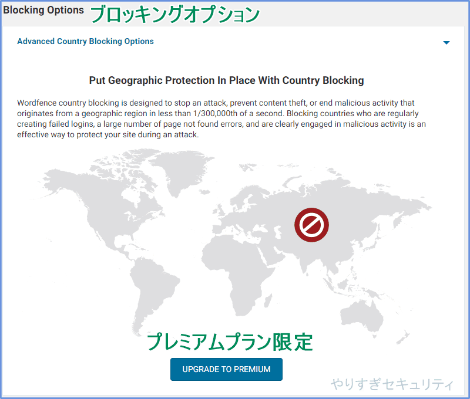Click the world map image
Image resolution: width=470 pixels, height=399 pixels.
(231, 247)
